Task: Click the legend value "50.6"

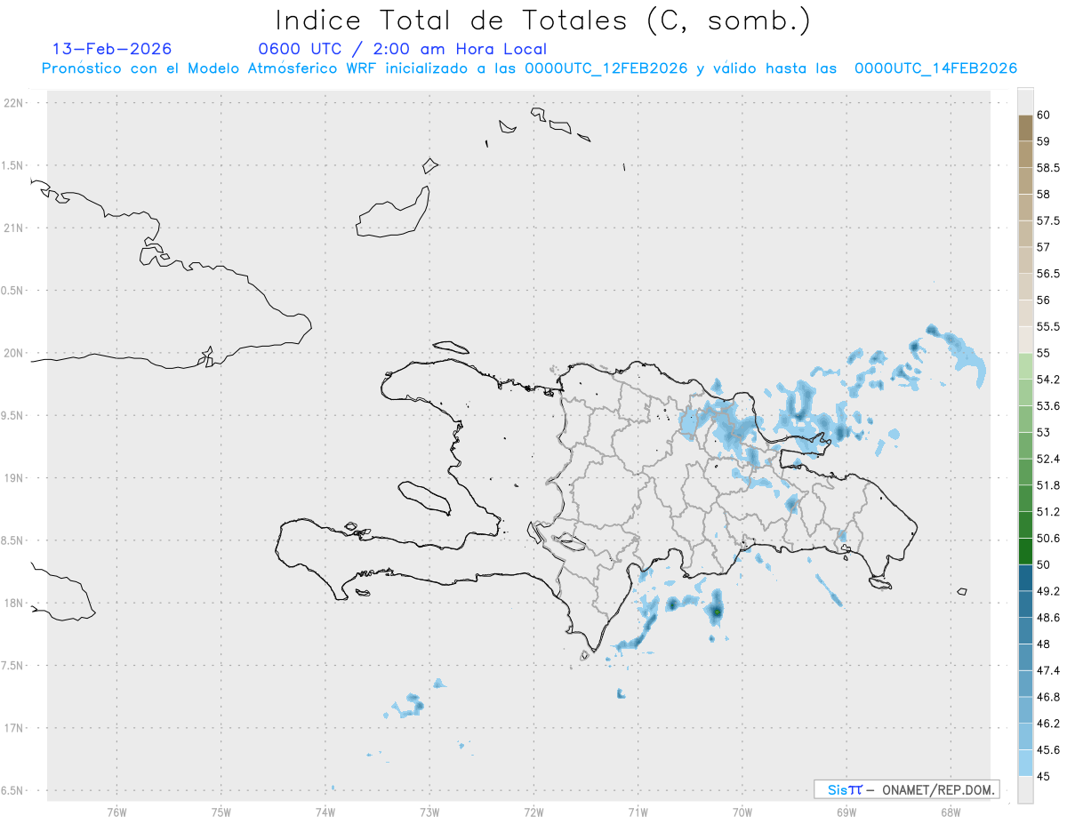Action: tap(1047, 538)
